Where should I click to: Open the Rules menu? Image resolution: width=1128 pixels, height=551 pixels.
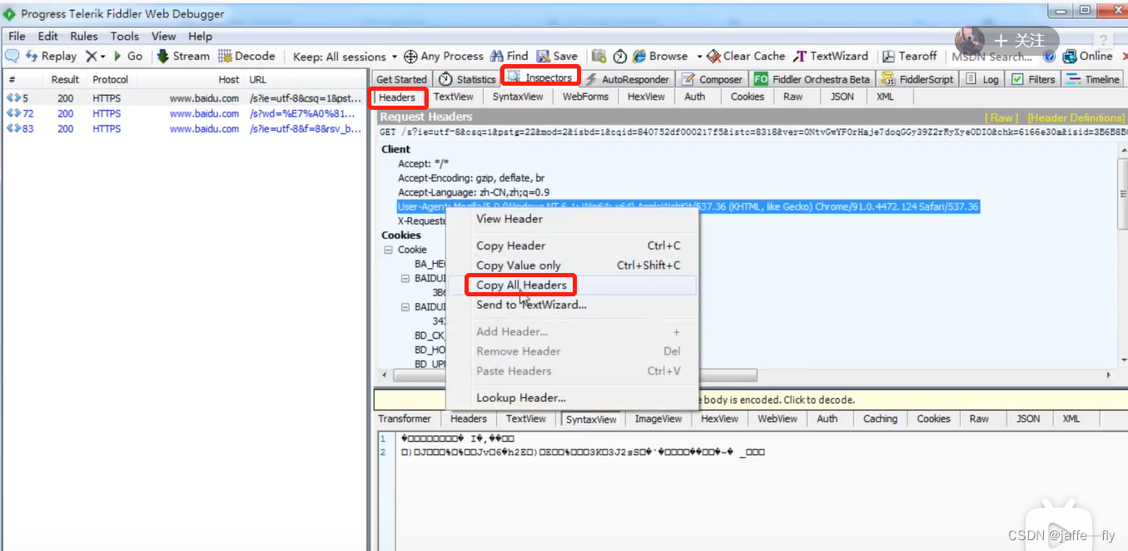pos(84,36)
